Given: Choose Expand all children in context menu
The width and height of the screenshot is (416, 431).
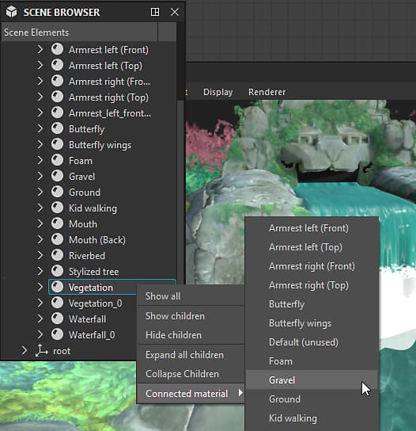Looking at the screenshot, I should pos(191,355).
